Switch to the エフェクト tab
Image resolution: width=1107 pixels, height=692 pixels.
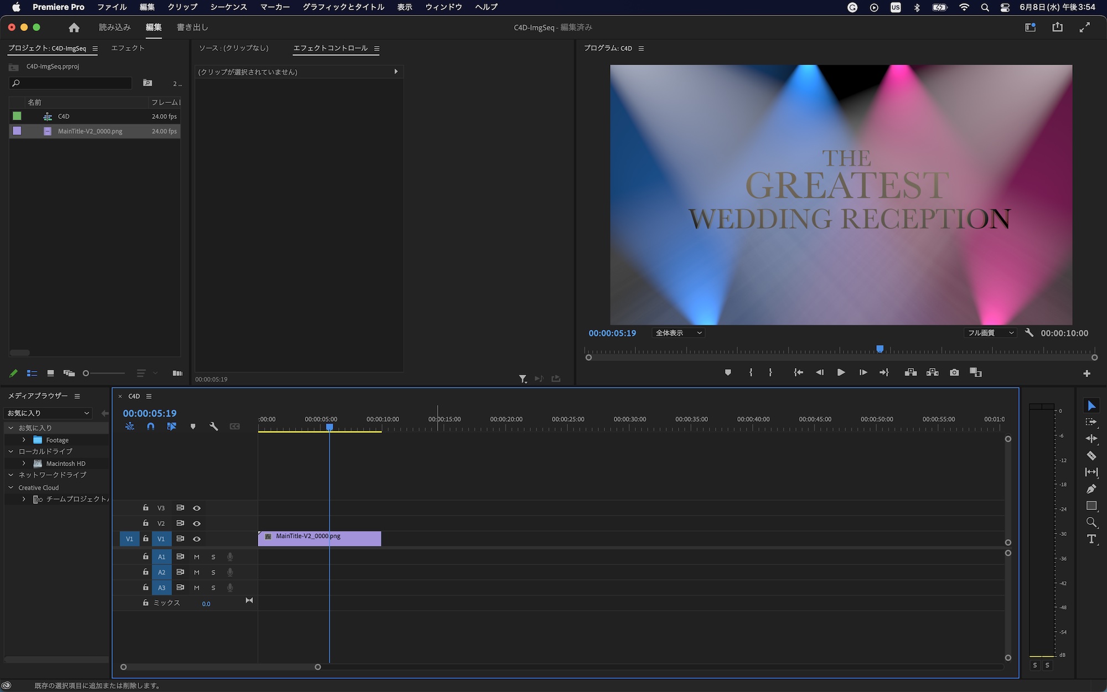[x=128, y=48]
